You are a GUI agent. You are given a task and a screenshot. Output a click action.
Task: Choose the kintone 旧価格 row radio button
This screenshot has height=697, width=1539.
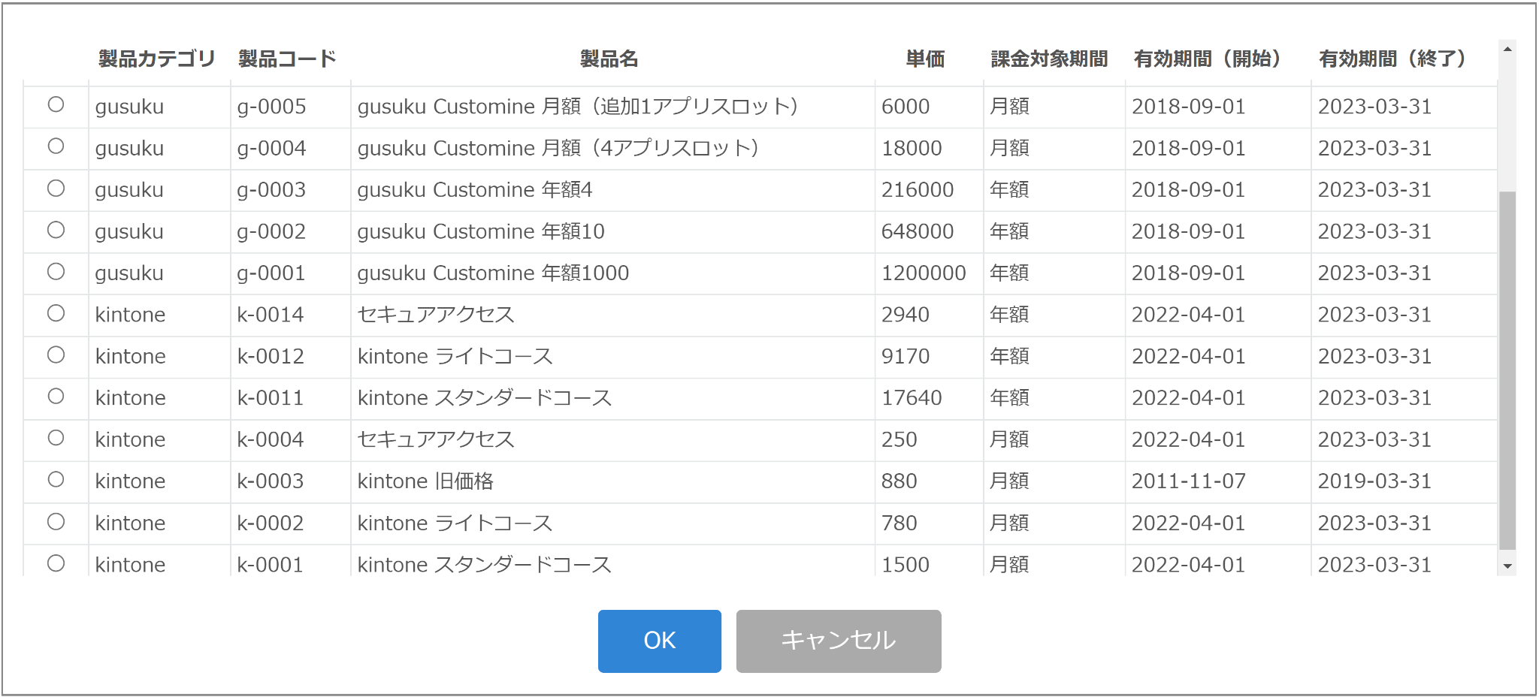[56, 479]
